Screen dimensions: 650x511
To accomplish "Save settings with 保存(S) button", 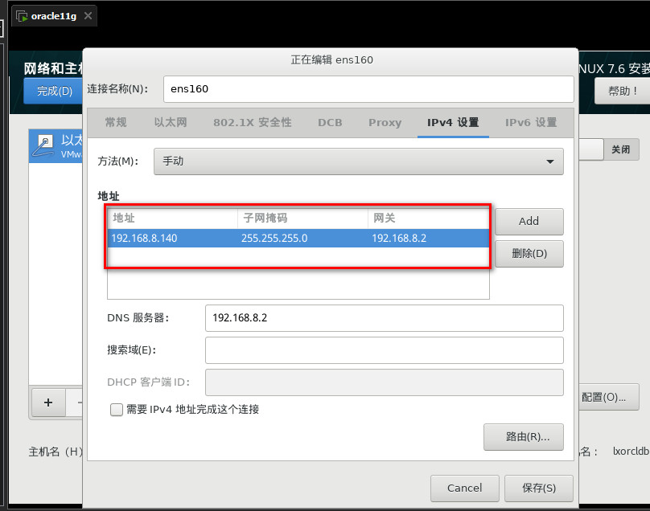I will pyautogui.click(x=538, y=488).
